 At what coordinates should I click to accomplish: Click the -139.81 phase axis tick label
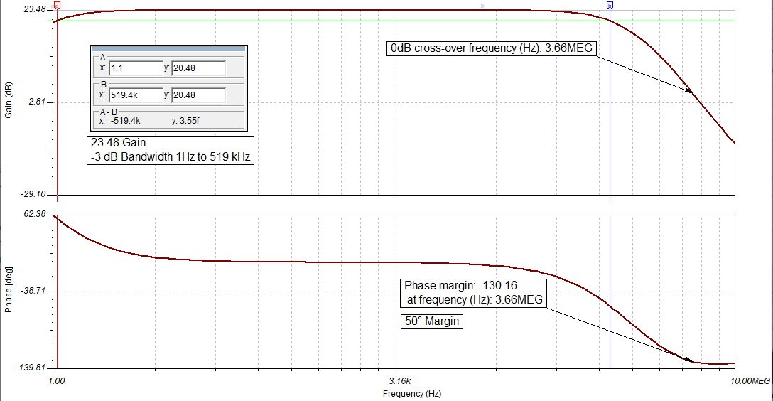click(x=31, y=368)
